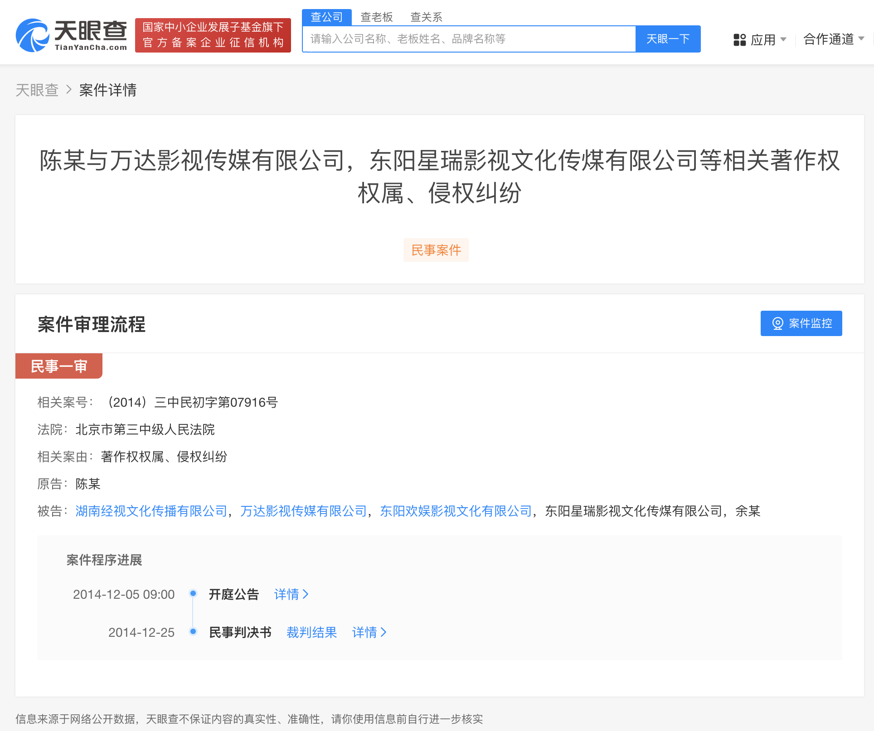Click the 民事判决书 label

pos(240,632)
